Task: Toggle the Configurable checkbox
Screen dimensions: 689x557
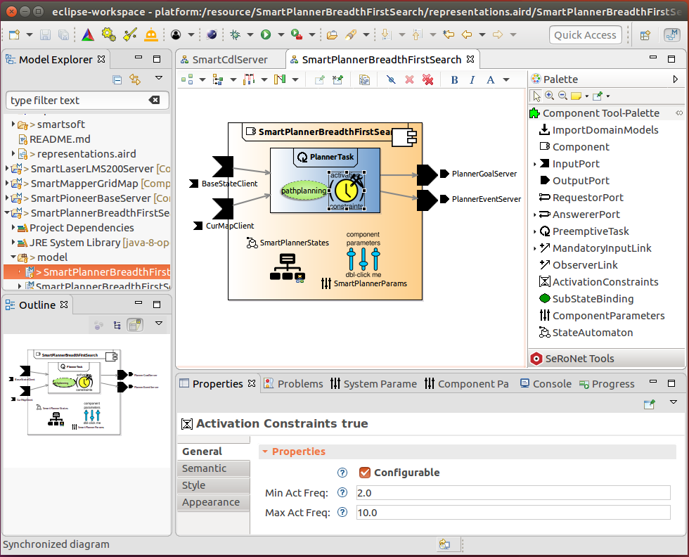Action: click(364, 473)
